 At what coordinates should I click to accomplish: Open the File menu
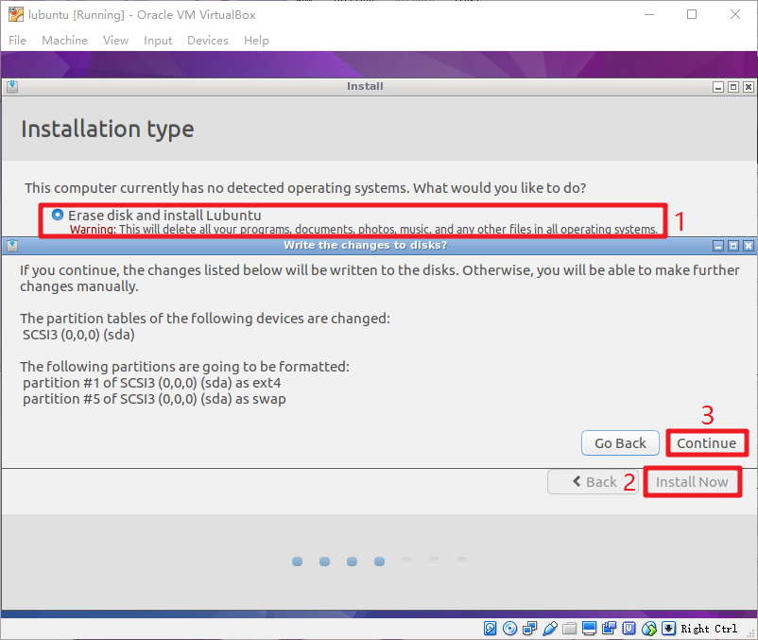[18, 41]
